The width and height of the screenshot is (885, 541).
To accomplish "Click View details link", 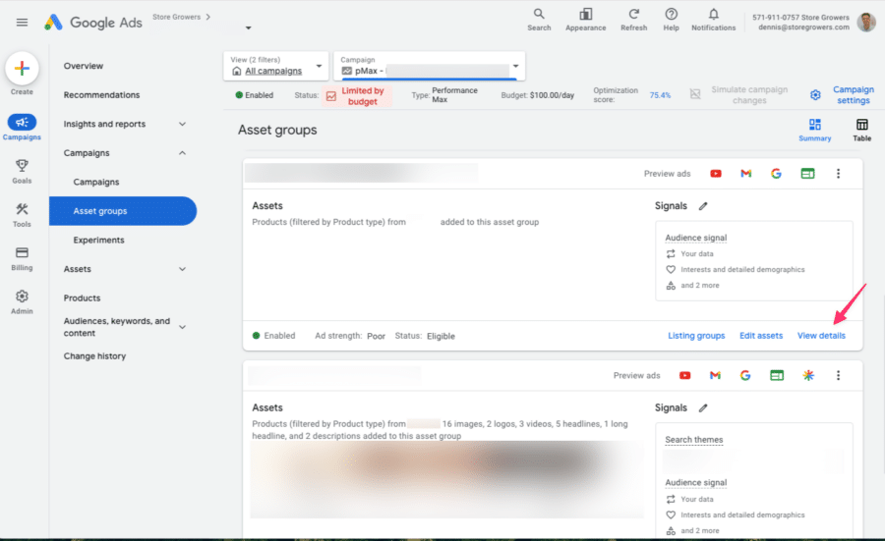I will click(x=821, y=336).
